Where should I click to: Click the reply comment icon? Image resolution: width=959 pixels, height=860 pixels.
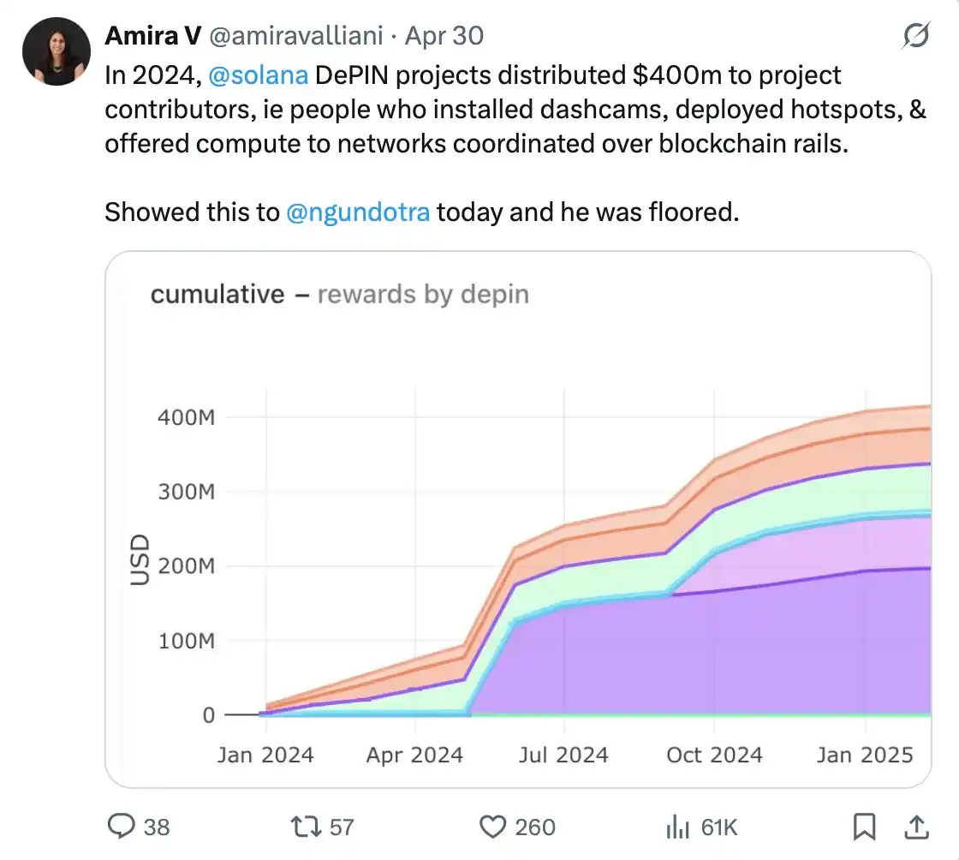121,826
